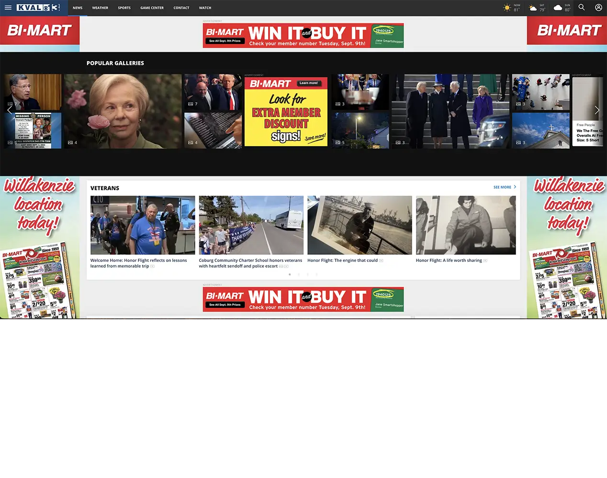Open the night street scene gallery
Image resolution: width=607 pixels, height=478 pixels.
point(360,130)
